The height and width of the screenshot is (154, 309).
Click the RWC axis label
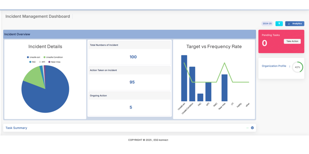click(215, 105)
